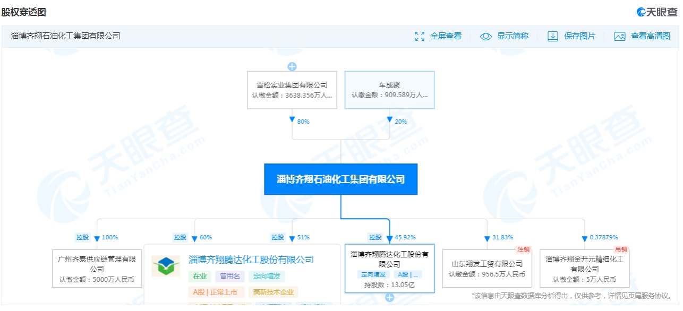Click the 天眼查 logo in the header
683x311 pixels.
[658, 12]
